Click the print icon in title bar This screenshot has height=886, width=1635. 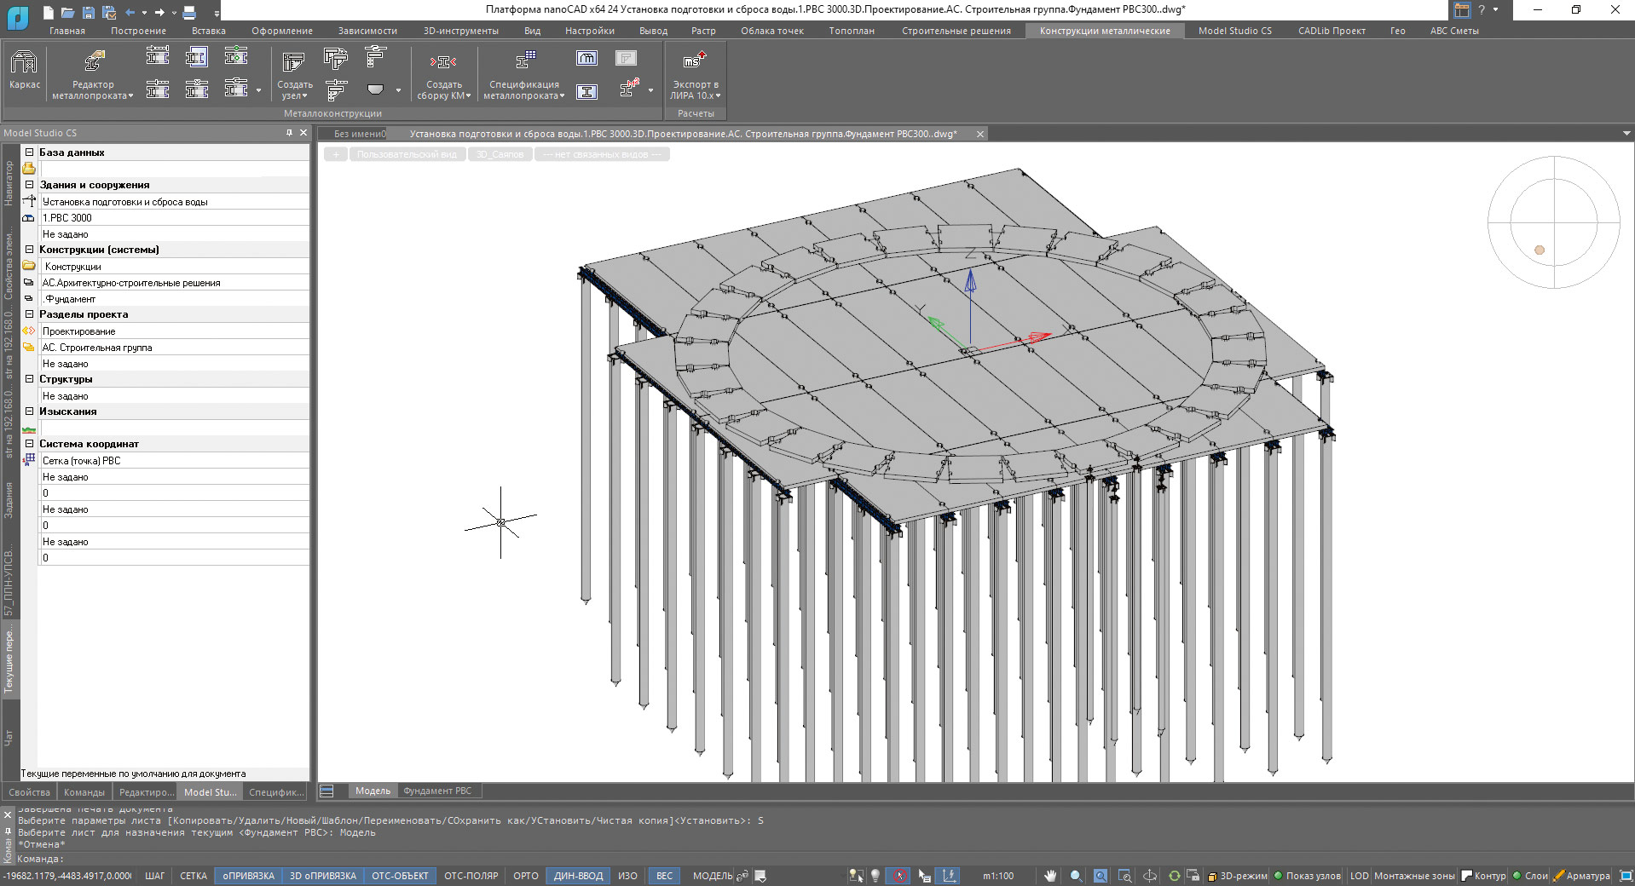click(189, 12)
